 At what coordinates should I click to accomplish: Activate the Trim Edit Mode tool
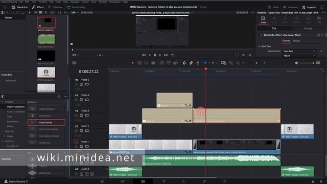(139, 63)
